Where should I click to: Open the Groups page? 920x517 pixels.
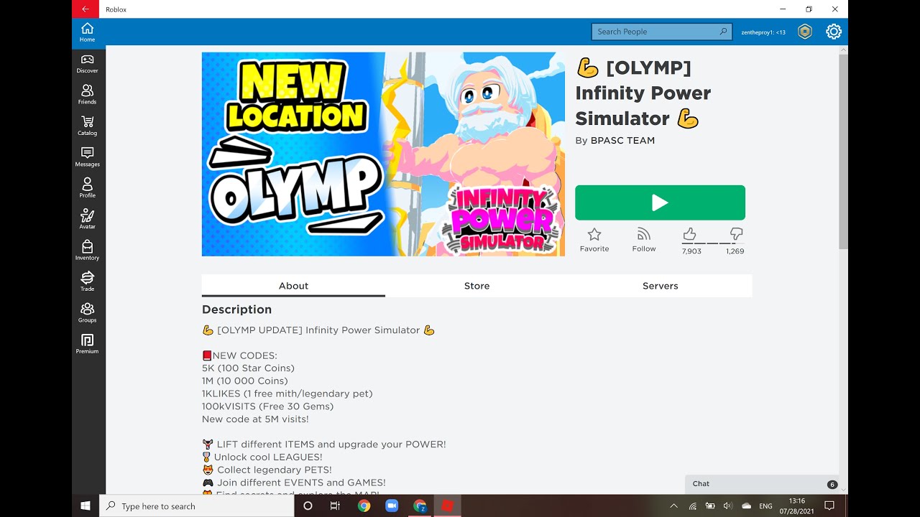point(88,312)
